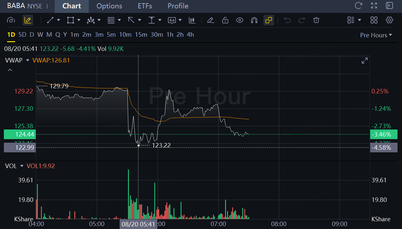
Task: Toggle the lock drawings icon
Action: click(225, 20)
